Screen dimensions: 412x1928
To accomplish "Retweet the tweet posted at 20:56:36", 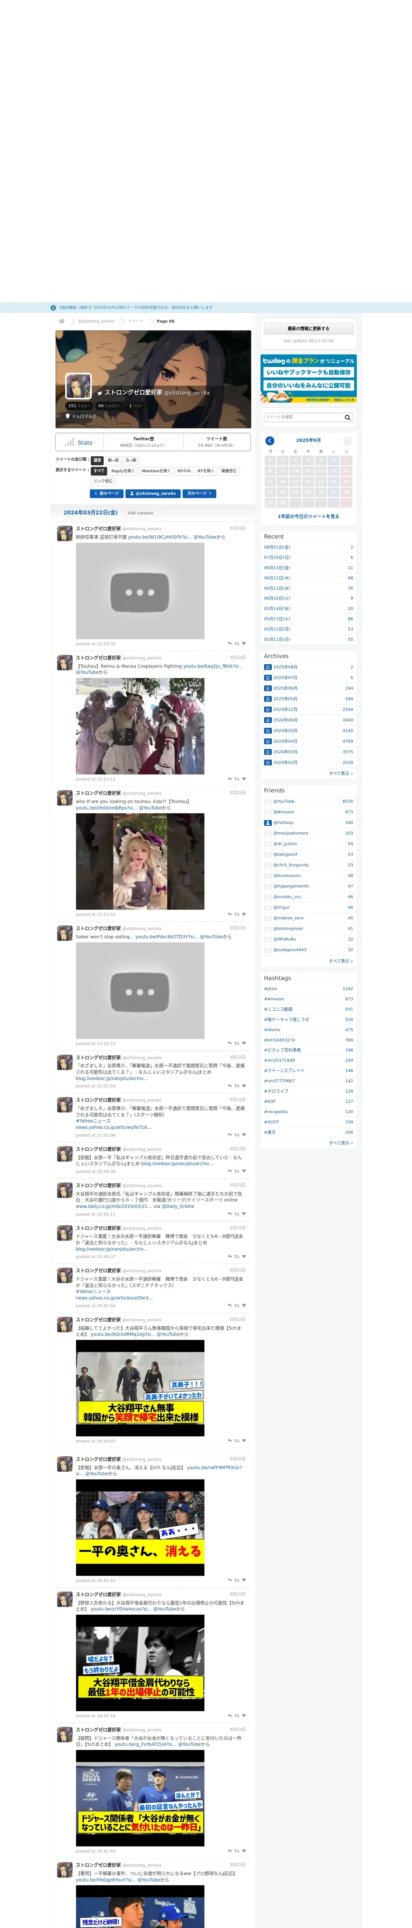I will [237, 1171].
